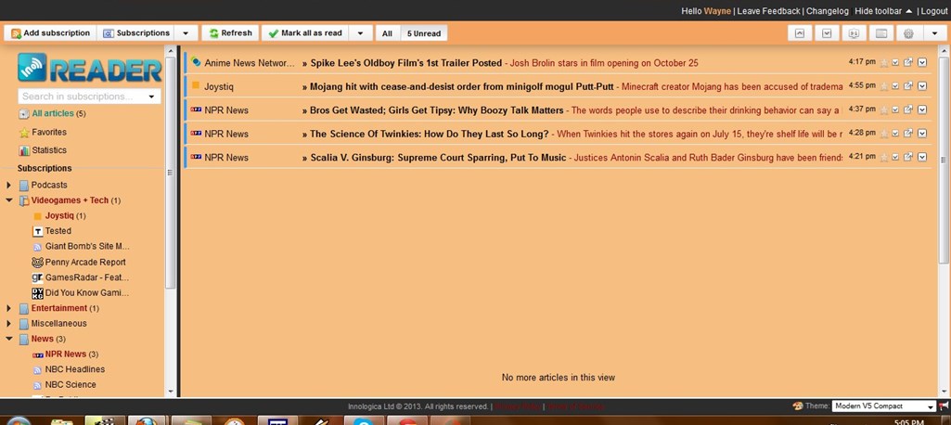This screenshot has width=951, height=425.
Task: Click the split layout toolbar icon
Action: (x=881, y=33)
